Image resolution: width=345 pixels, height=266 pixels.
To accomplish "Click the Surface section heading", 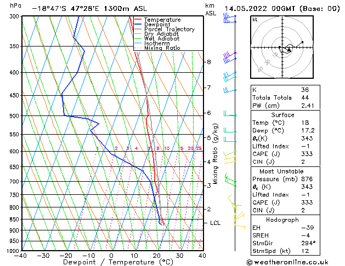I will pyautogui.click(x=282, y=115).
